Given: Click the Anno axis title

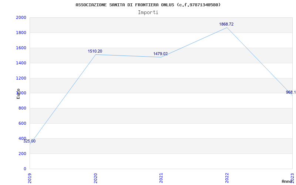Looking at the screenshot, I should pos(287,181).
